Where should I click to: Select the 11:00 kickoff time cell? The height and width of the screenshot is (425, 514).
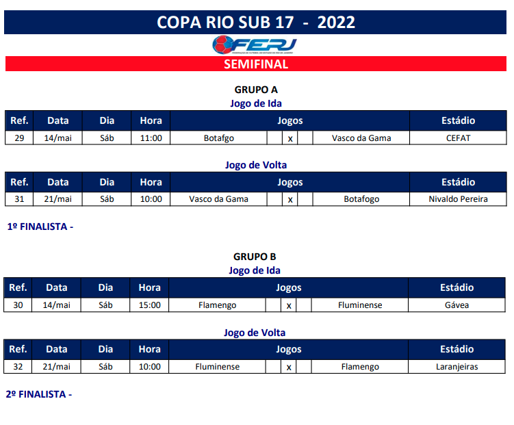[x=151, y=138]
